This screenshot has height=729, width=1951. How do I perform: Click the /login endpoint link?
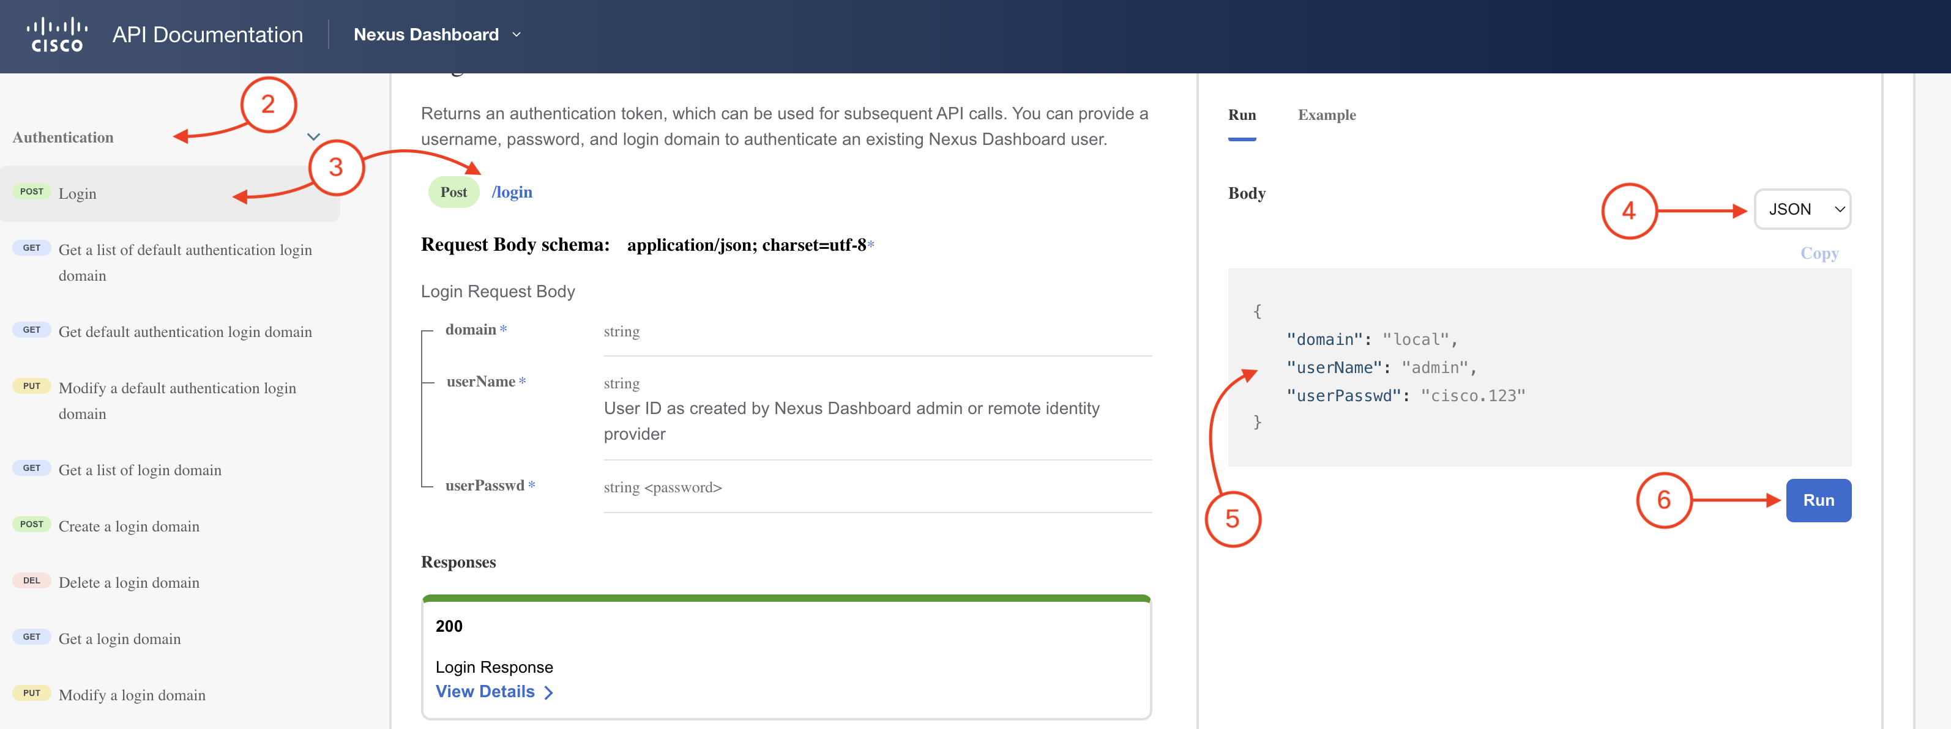(512, 192)
